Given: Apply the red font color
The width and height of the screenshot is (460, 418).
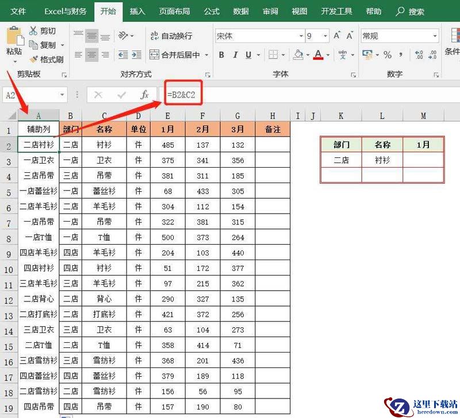Looking at the screenshot, I should click(319, 55).
